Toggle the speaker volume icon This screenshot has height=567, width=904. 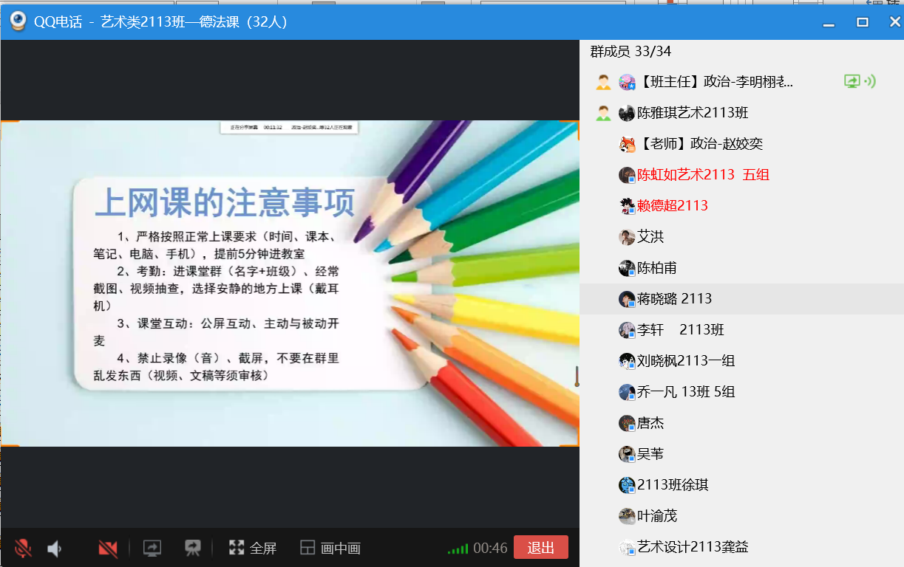pos(54,549)
